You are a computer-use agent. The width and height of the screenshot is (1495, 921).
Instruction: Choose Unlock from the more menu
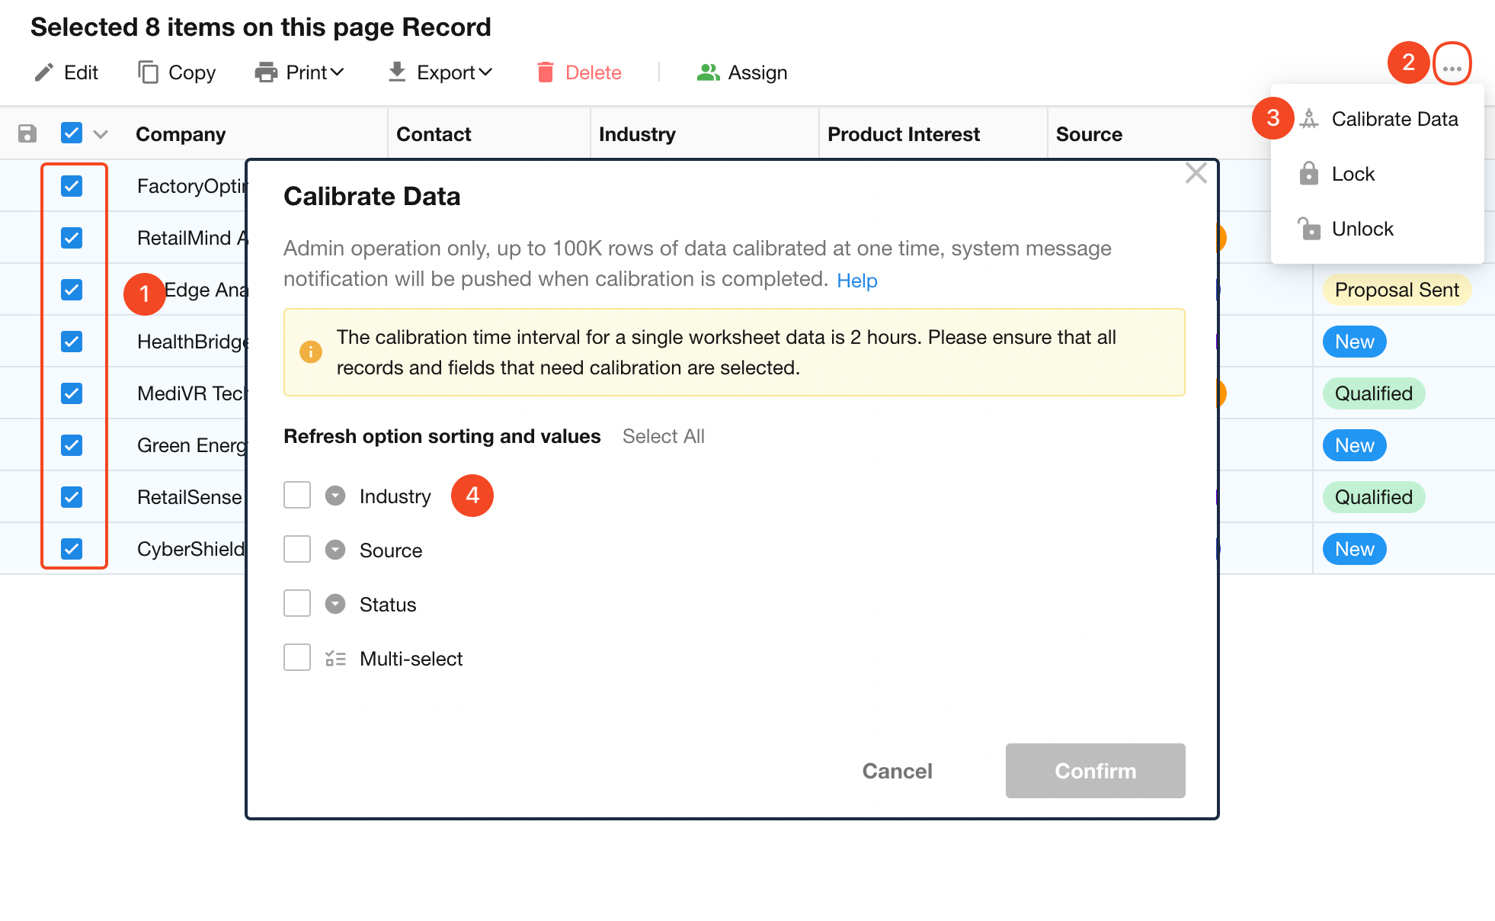pyautogui.click(x=1362, y=229)
